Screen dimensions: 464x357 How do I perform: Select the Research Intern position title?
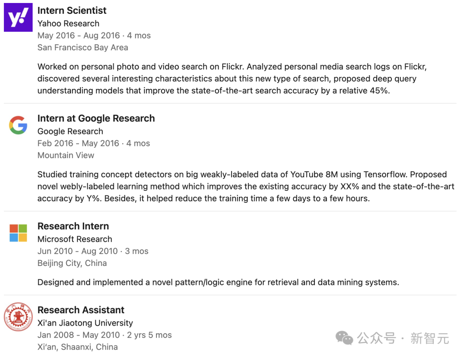(73, 226)
